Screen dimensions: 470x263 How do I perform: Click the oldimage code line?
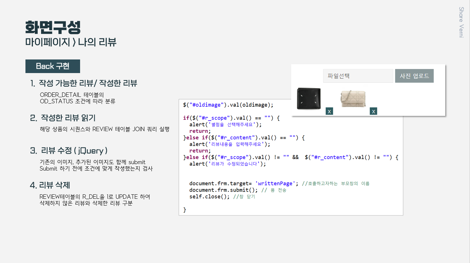click(221, 105)
